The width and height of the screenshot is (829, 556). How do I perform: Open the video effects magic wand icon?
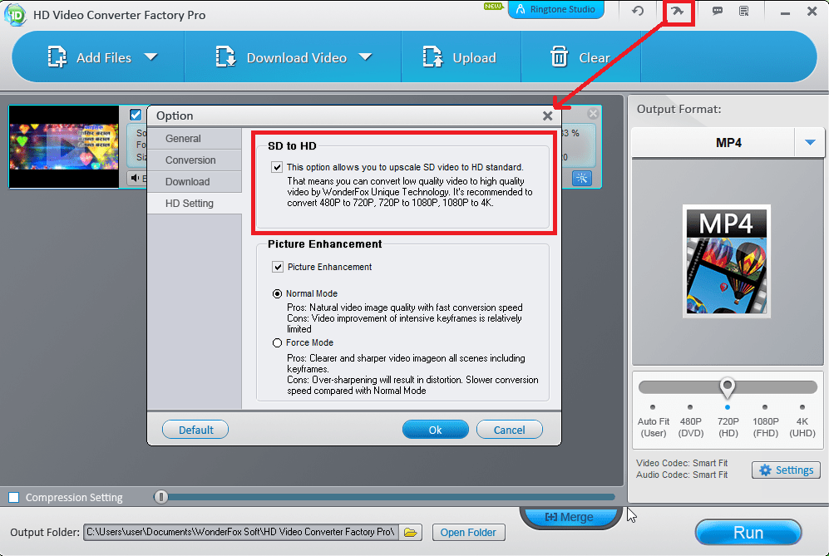[x=581, y=178]
